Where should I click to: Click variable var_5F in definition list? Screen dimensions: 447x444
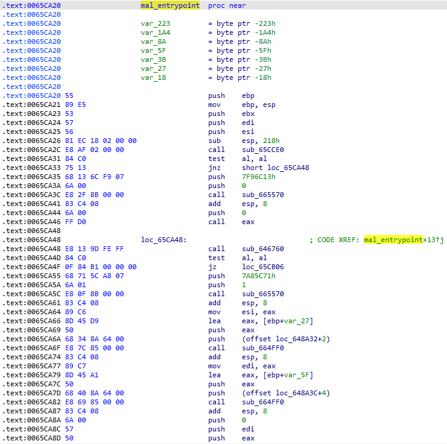[153, 50]
